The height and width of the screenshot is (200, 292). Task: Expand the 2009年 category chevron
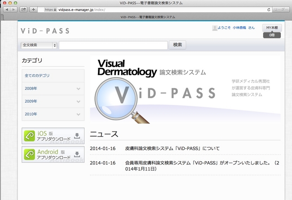[79, 102]
